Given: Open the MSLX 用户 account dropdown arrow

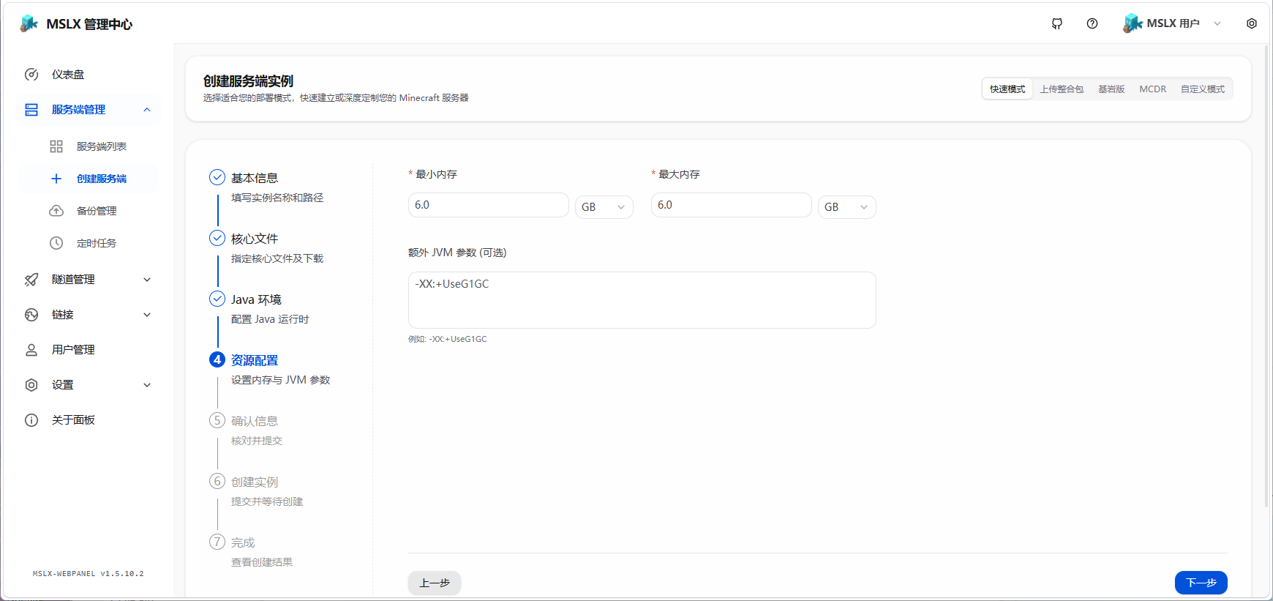Looking at the screenshot, I should pos(1217,23).
